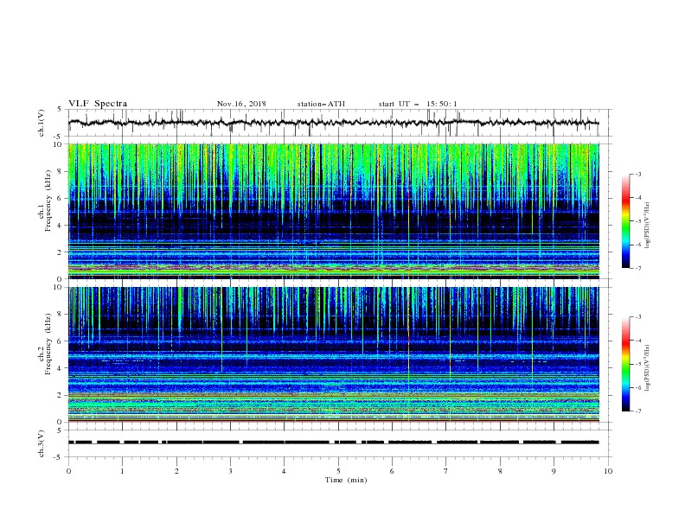Image resolution: width=685 pixels, height=529 pixels.
Task: Click time axis tick label "9"
Action: [x=554, y=471]
